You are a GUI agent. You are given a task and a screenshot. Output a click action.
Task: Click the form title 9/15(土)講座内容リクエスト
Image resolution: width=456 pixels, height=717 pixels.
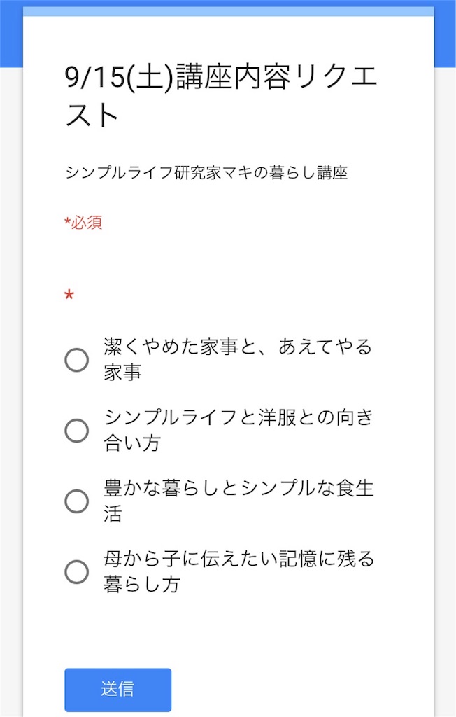click(x=222, y=96)
